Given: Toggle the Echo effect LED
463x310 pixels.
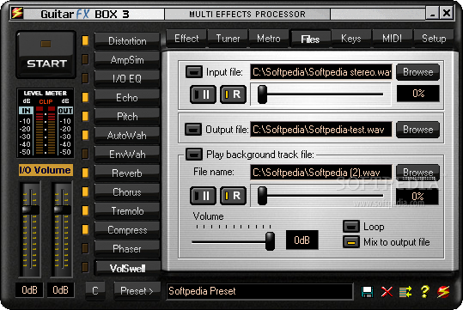Looking at the screenshot, I should tap(85, 97).
